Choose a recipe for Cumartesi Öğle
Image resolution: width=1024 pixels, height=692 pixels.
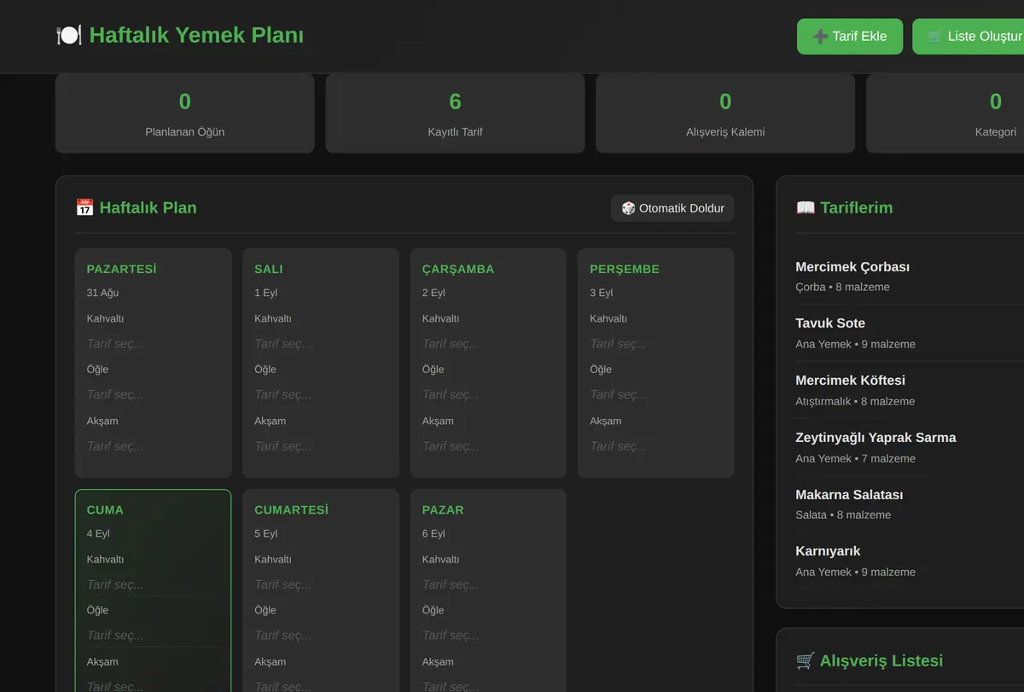point(321,635)
